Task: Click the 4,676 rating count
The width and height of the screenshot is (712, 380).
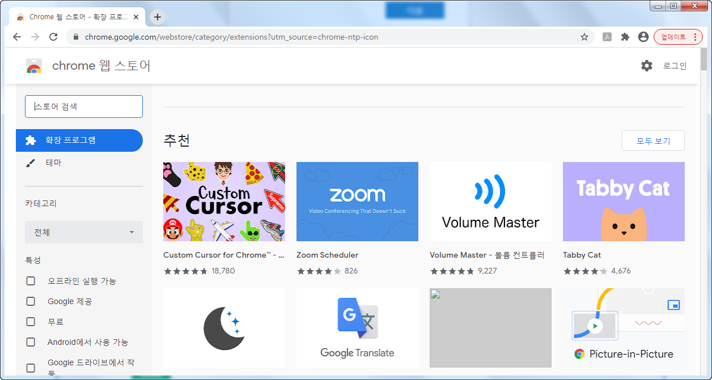Action: point(621,271)
